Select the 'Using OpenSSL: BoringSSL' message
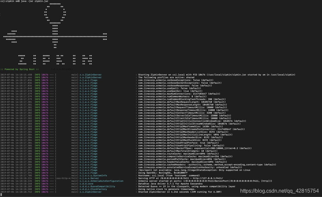Viewport: 322px width, 197px height. point(163,173)
